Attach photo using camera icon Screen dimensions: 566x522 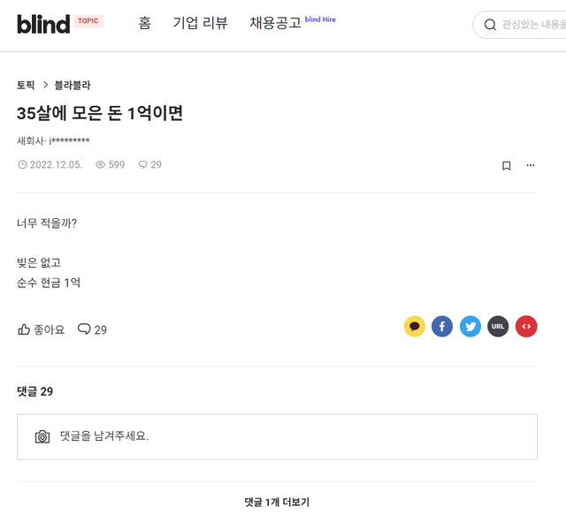point(42,436)
